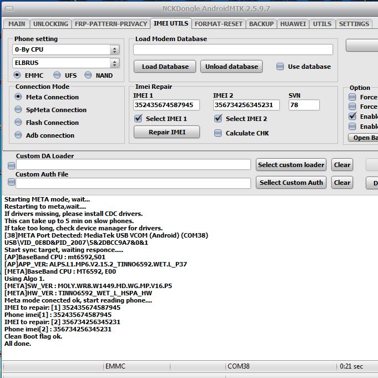Select the EMMC storage radio button
Image resolution: width=378 pixels, height=378 pixels.
pos(17,75)
